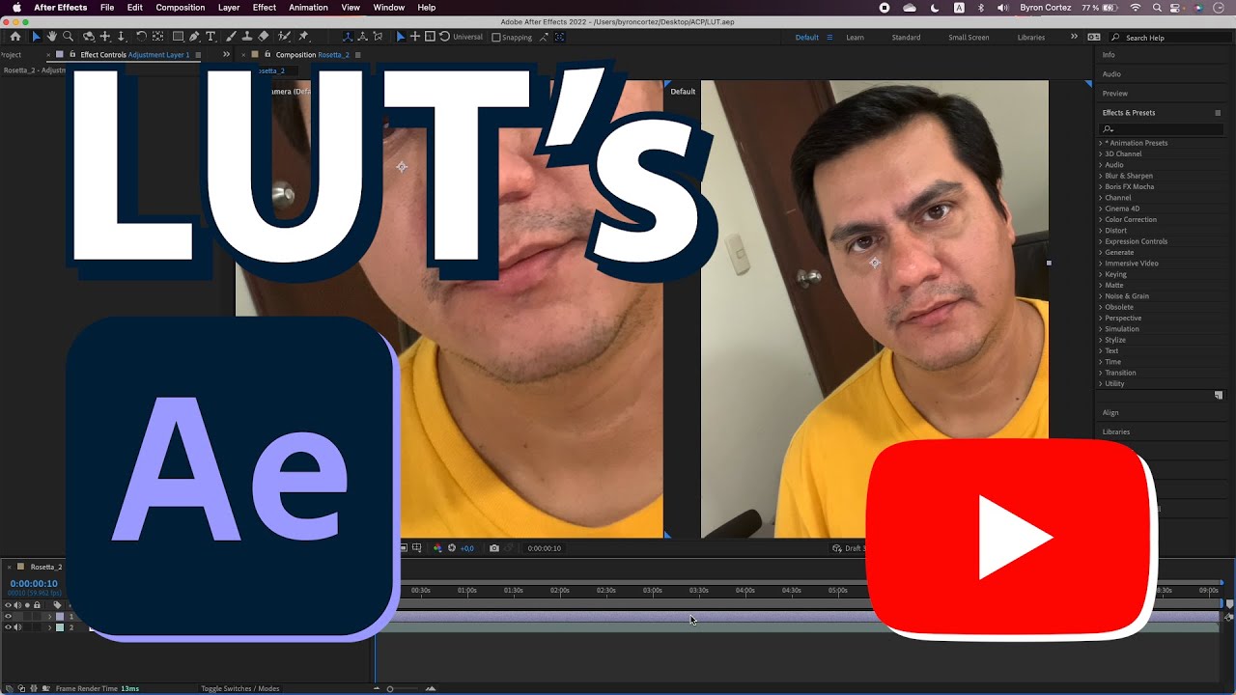The height and width of the screenshot is (695, 1236).
Task: Mute audio speaker for layer 2
Action: (18, 627)
